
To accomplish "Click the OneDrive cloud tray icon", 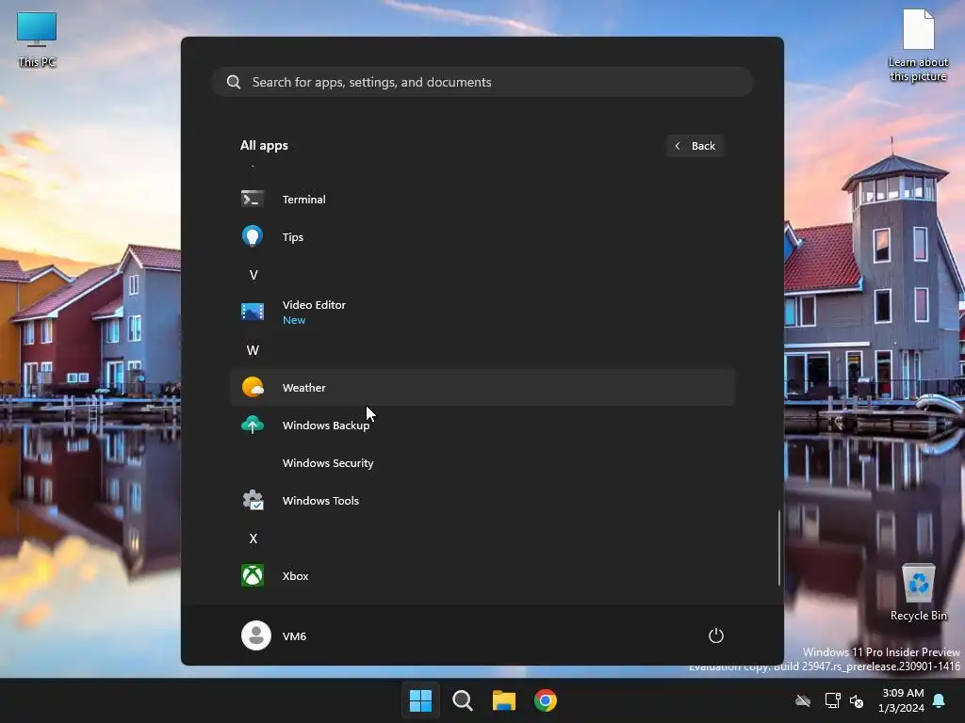I will coord(803,700).
